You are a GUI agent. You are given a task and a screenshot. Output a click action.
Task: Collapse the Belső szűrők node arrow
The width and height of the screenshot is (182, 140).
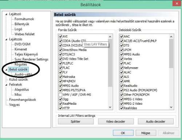tap(6, 70)
